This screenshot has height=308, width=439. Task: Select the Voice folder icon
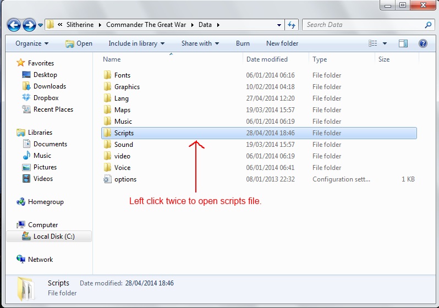pos(107,167)
